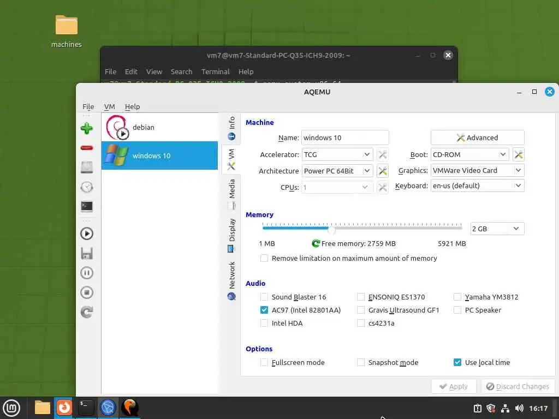559x419 pixels.
Task: Open terminal window's Search menu
Action: tap(181, 71)
